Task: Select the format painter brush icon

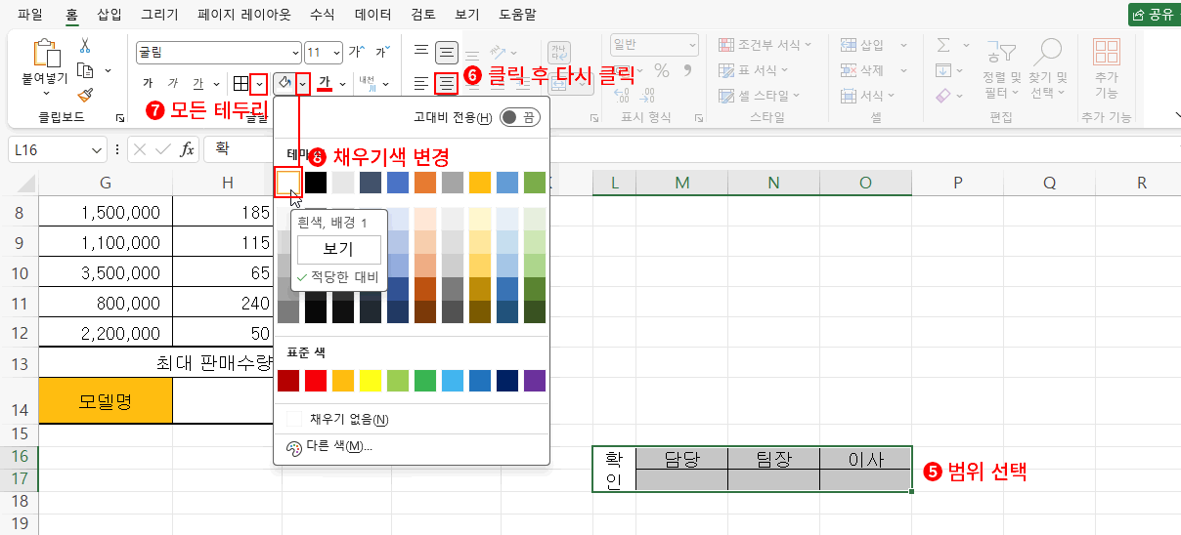Action: 85,95
